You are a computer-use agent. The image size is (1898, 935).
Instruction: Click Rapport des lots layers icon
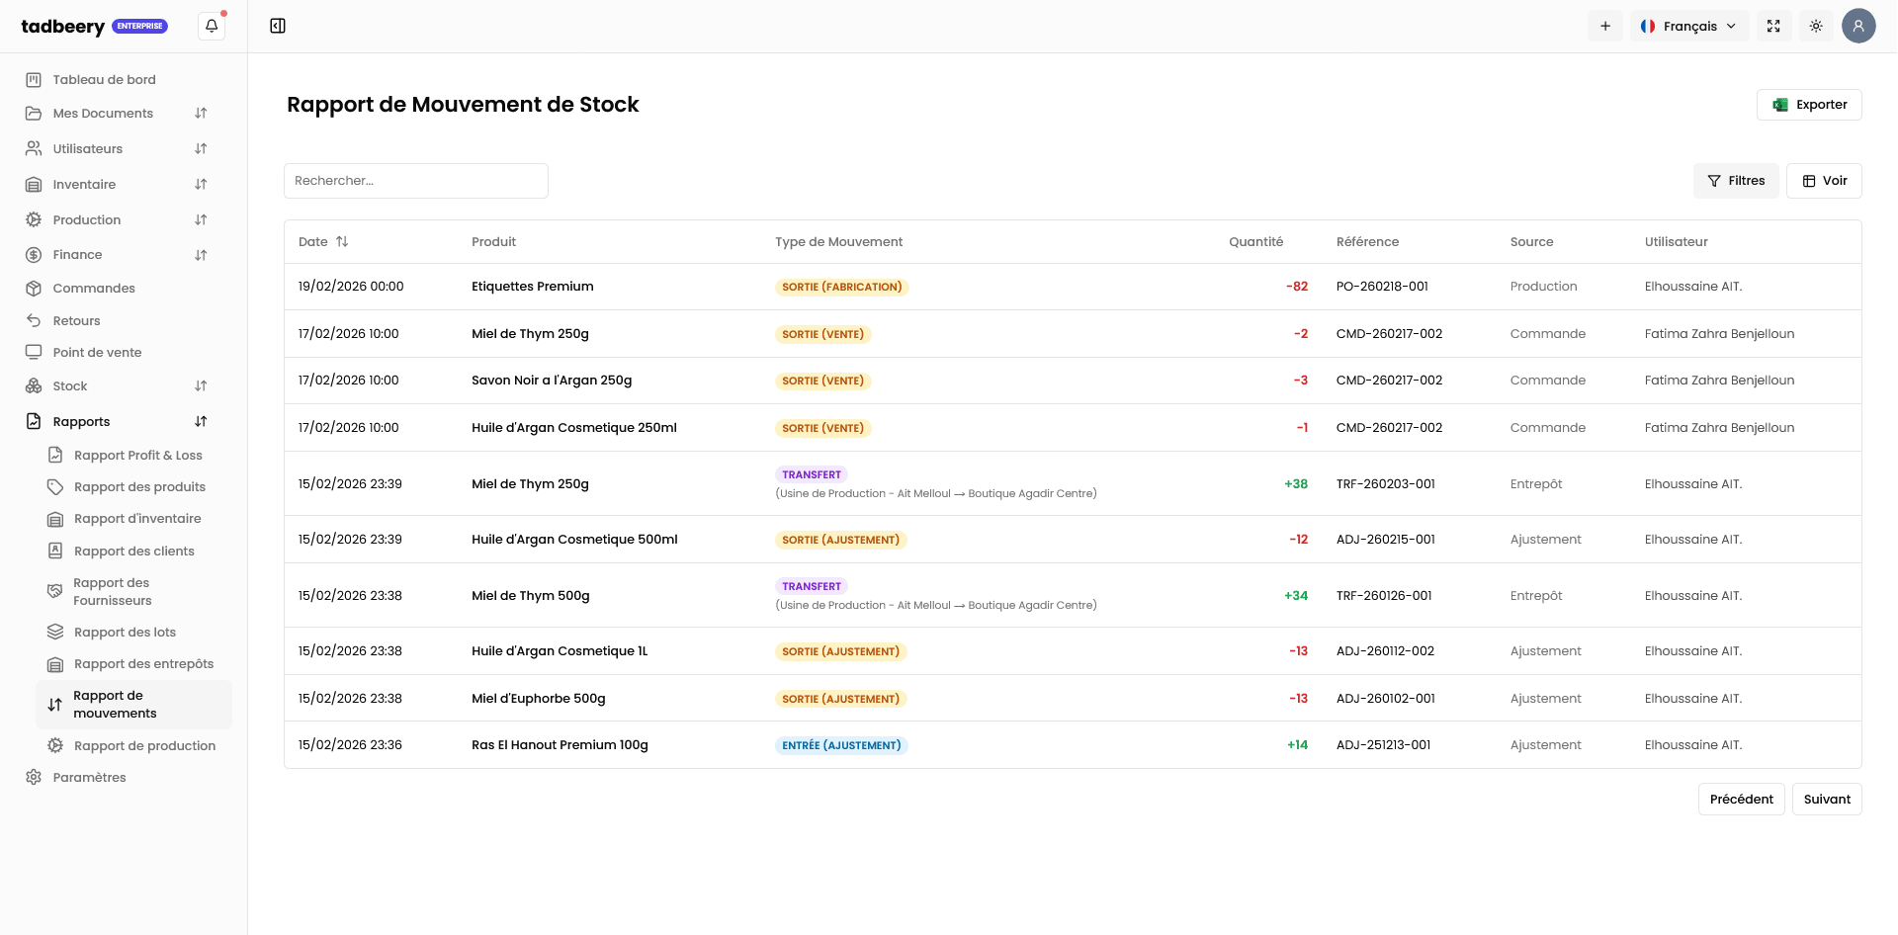coord(55,633)
